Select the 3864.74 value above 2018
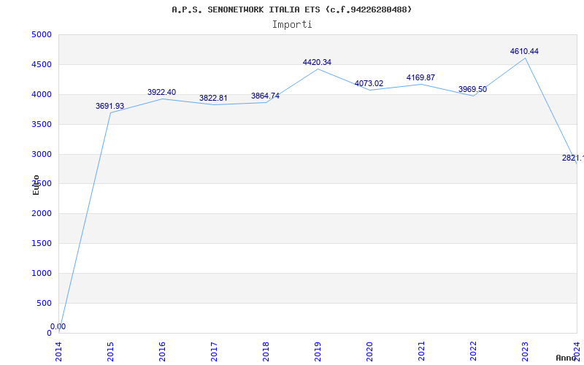This screenshot has width=584, height=365. click(x=265, y=96)
